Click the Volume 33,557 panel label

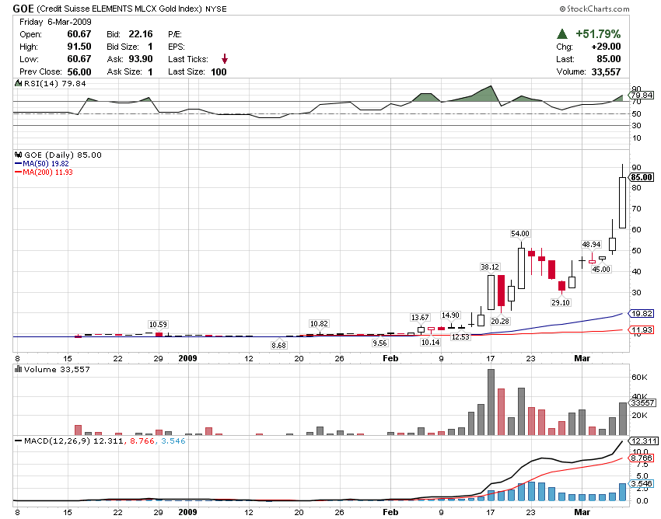57,370
